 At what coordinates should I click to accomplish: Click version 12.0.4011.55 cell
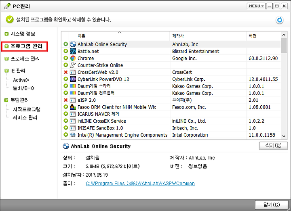pos(263,79)
